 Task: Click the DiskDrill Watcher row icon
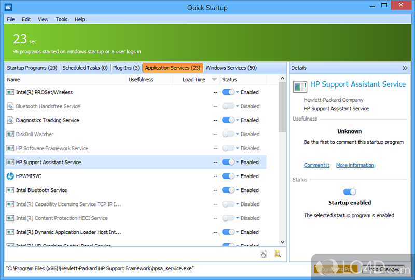coord(10,134)
